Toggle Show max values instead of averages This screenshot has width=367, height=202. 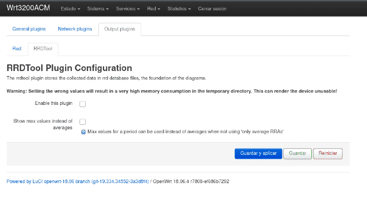tap(83, 122)
